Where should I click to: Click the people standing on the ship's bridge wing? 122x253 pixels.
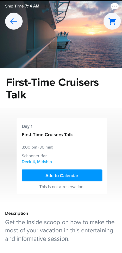63,34
